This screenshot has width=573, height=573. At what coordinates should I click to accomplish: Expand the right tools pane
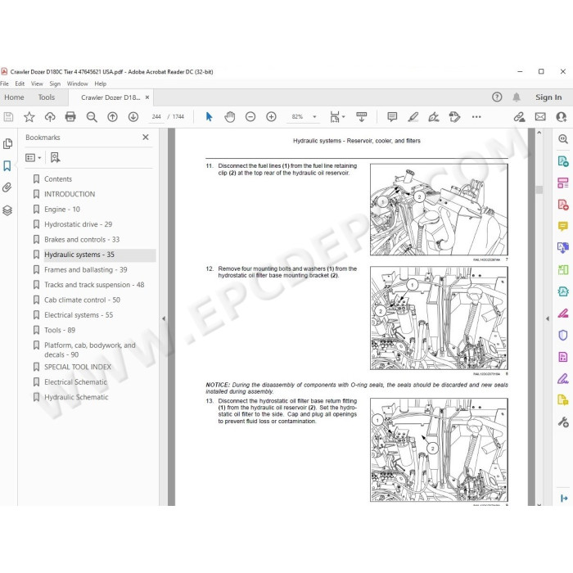pyautogui.click(x=547, y=318)
